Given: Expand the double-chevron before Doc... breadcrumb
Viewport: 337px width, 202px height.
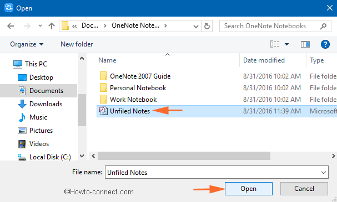Looking at the screenshot, I should click(x=74, y=26).
